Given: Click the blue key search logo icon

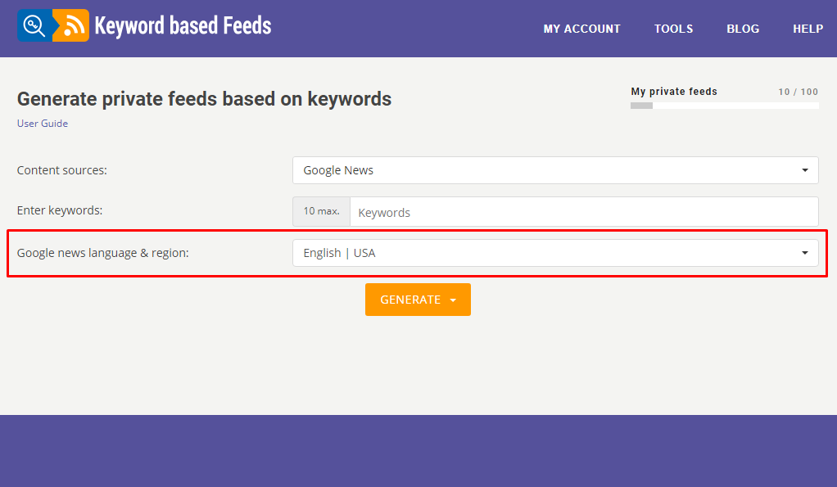Looking at the screenshot, I should pyautogui.click(x=34, y=25).
